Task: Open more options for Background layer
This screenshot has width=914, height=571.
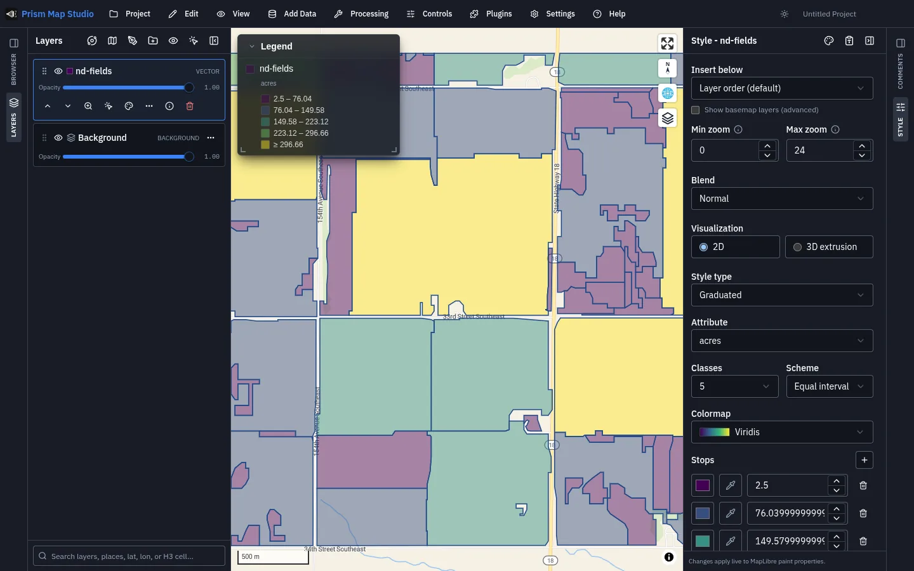Action: pyautogui.click(x=211, y=138)
